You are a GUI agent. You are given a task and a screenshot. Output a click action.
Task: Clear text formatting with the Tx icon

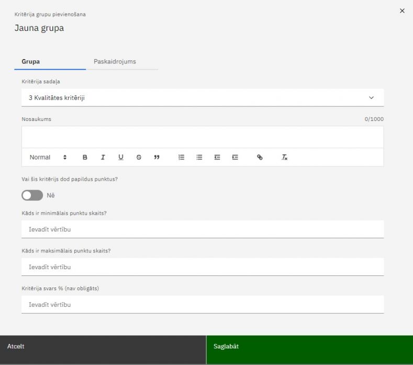(x=285, y=157)
